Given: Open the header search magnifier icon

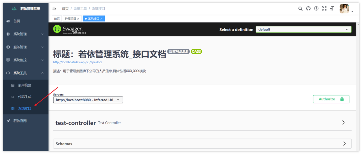Looking at the screenshot, I should tap(300, 9).
